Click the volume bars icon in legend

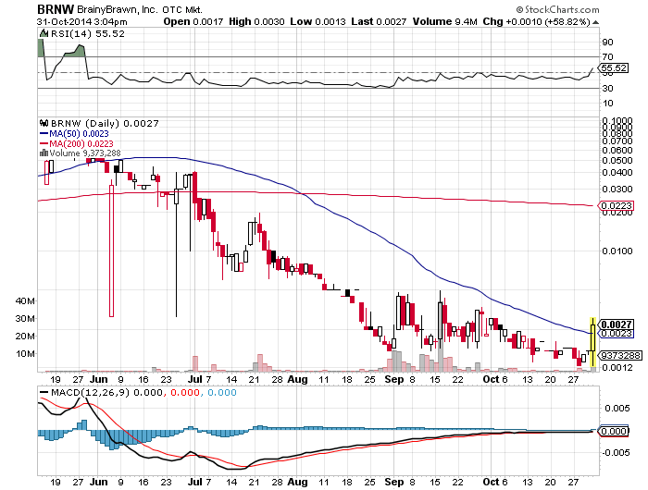[x=44, y=153]
